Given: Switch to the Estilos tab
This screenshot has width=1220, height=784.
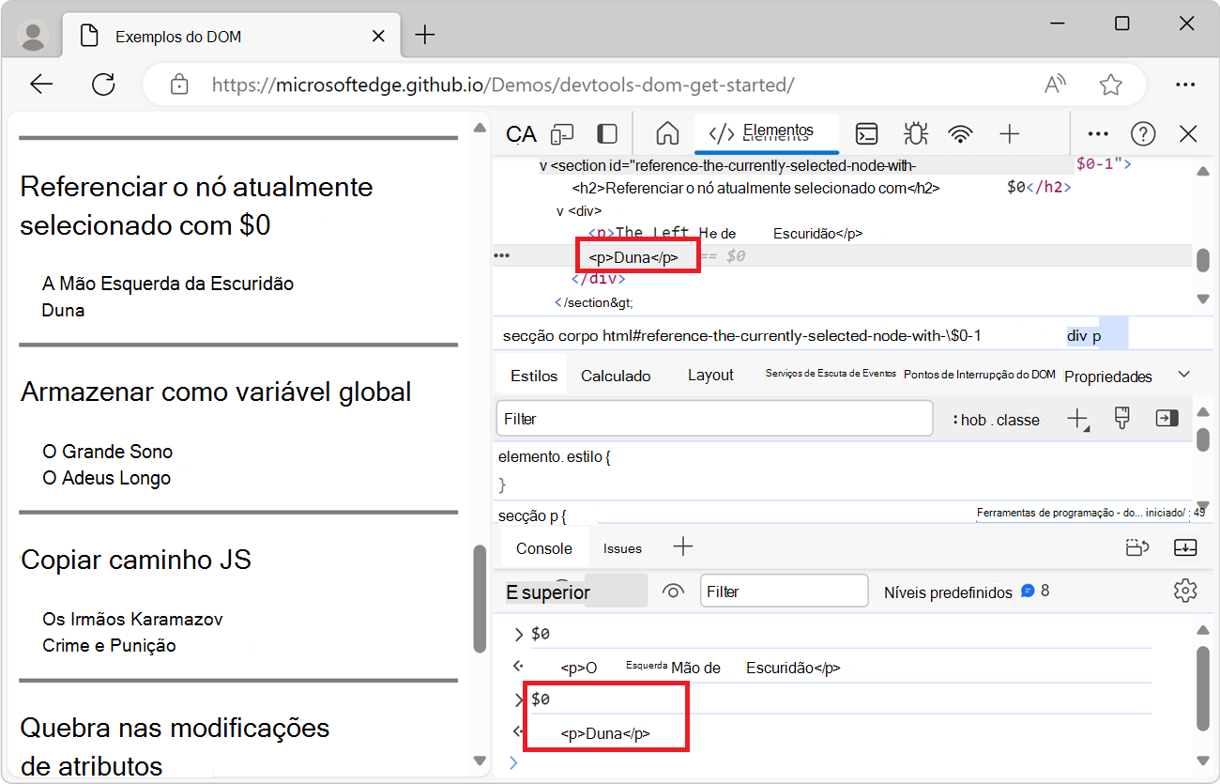Looking at the screenshot, I should [534, 376].
